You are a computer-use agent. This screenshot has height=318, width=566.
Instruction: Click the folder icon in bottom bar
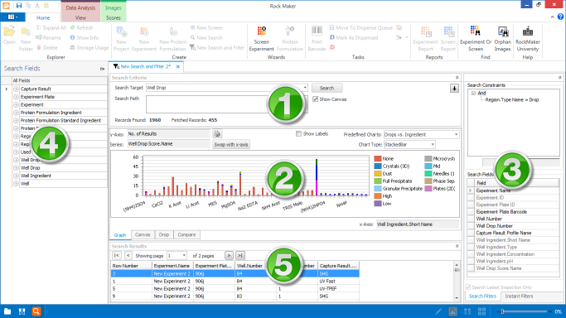pos(7,311)
